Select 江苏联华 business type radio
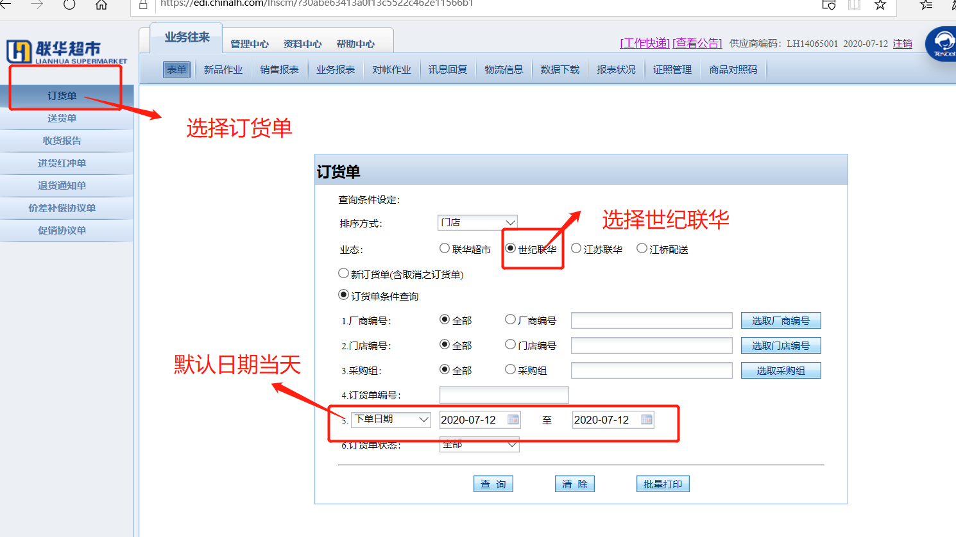Image resolution: width=956 pixels, height=537 pixels. [576, 248]
